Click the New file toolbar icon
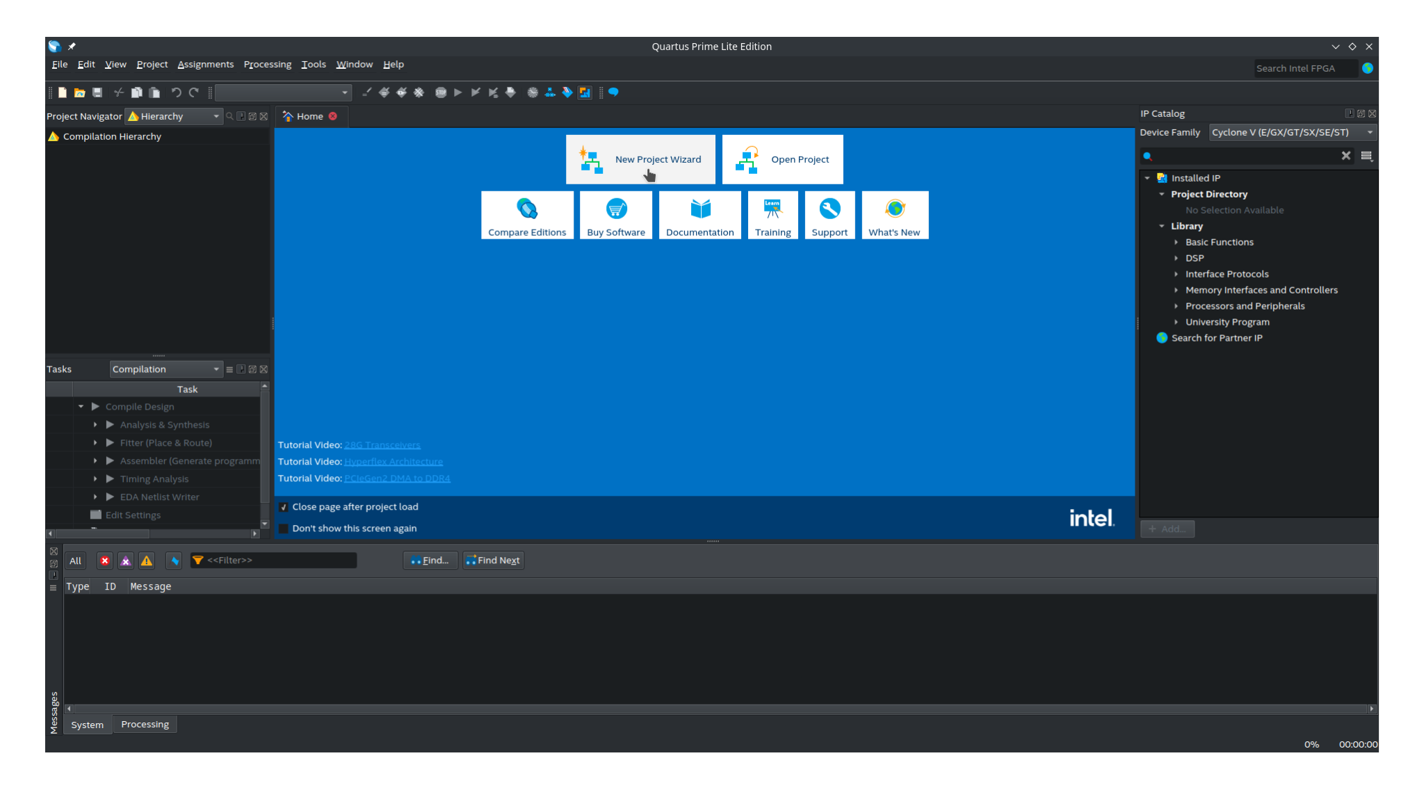Viewport: 1424px width, 806px height. point(63,92)
